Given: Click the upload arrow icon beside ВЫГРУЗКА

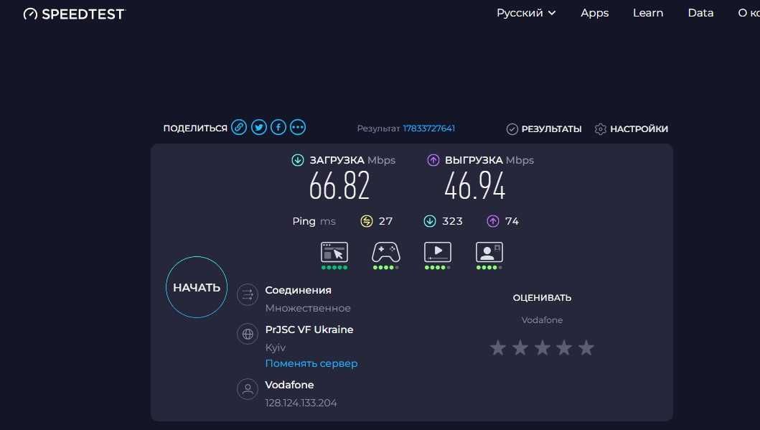Looking at the screenshot, I should (x=433, y=160).
